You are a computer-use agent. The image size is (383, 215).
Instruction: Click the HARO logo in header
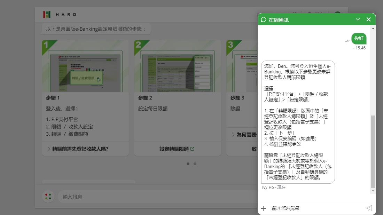click(x=59, y=15)
